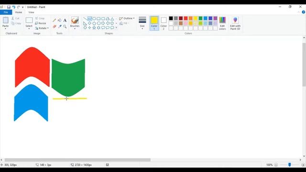
Task: Choose the Curve shape
Action: [89, 19]
